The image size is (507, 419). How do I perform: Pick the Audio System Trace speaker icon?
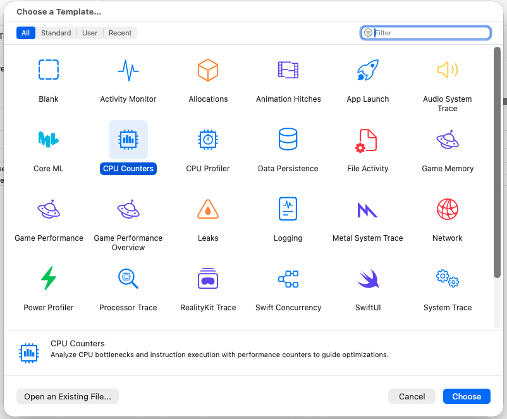(448, 70)
